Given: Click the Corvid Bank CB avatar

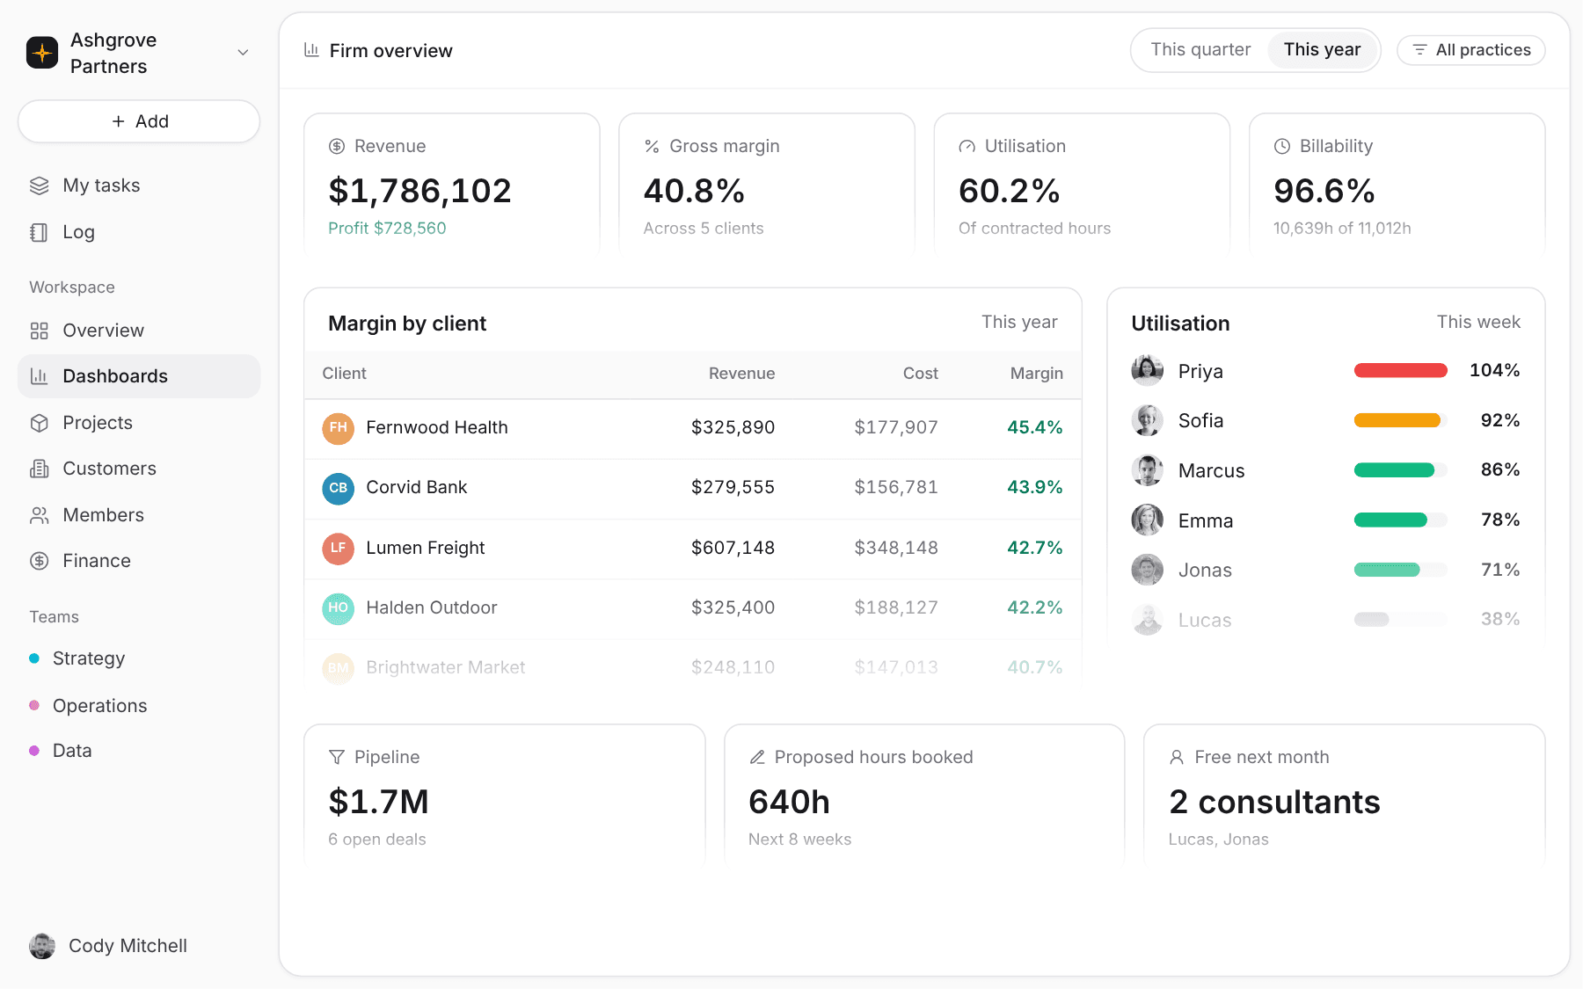Looking at the screenshot, I should coord(339,488).
